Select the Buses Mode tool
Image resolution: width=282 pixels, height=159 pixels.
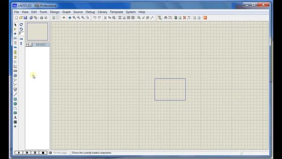click(x=15, y=47)
